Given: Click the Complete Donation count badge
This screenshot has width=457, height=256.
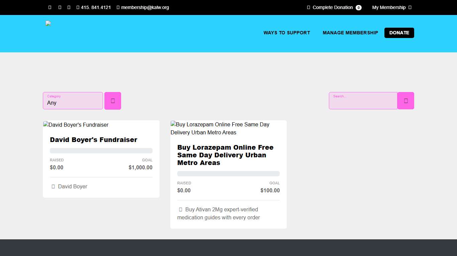Looking at the screenshot, I should (x=359, y=8).
